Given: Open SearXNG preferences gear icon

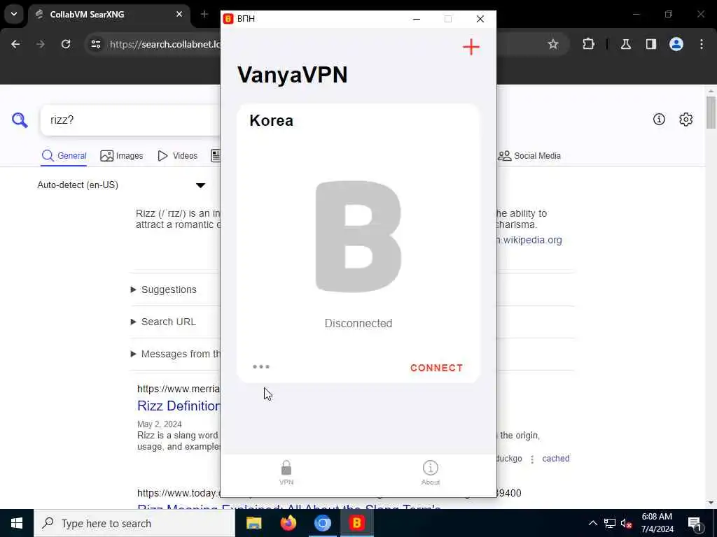Looking at the screenshot, I should click(x=686, y=120).
